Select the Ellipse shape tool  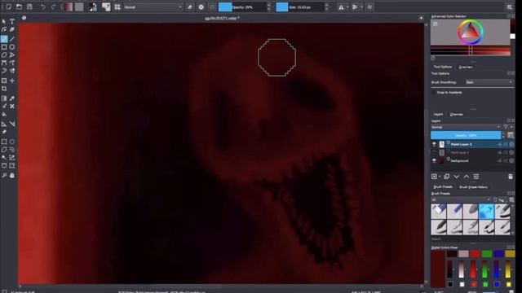[12, 47]
